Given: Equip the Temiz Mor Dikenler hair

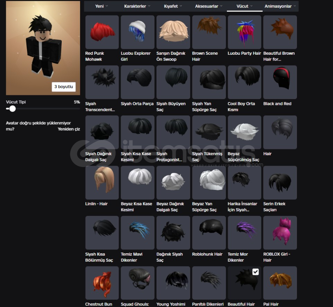Looking at the screenshot, I should click(244, 233).
